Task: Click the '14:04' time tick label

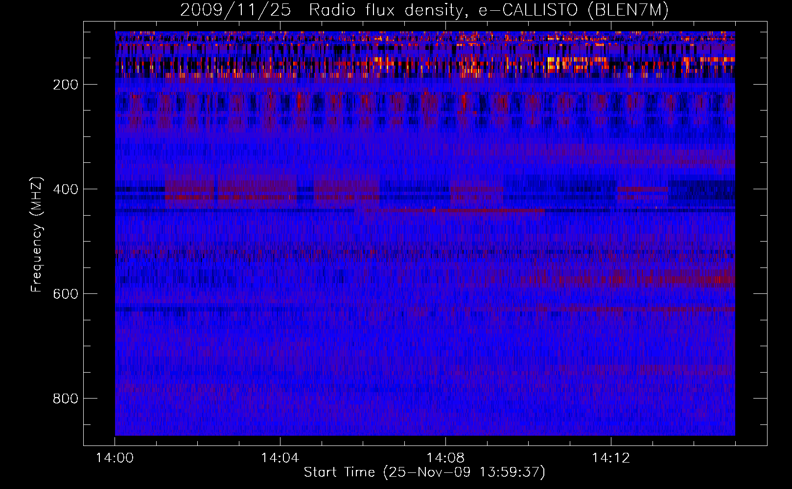Action: tap(280, 458)
